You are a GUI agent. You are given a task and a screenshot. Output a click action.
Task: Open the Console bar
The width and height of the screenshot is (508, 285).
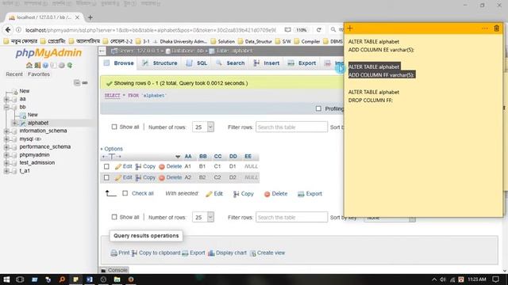pos(114,270)
